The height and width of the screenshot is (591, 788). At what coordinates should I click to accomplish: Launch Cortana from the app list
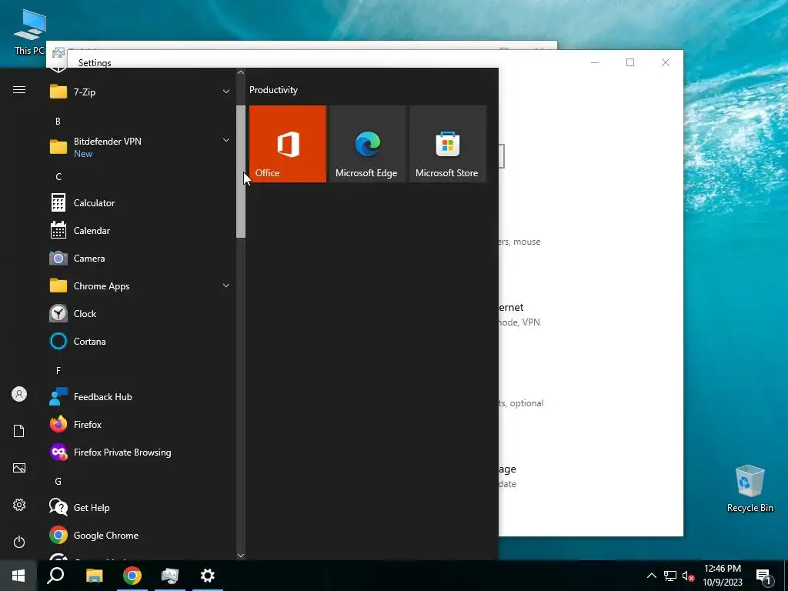140,341
